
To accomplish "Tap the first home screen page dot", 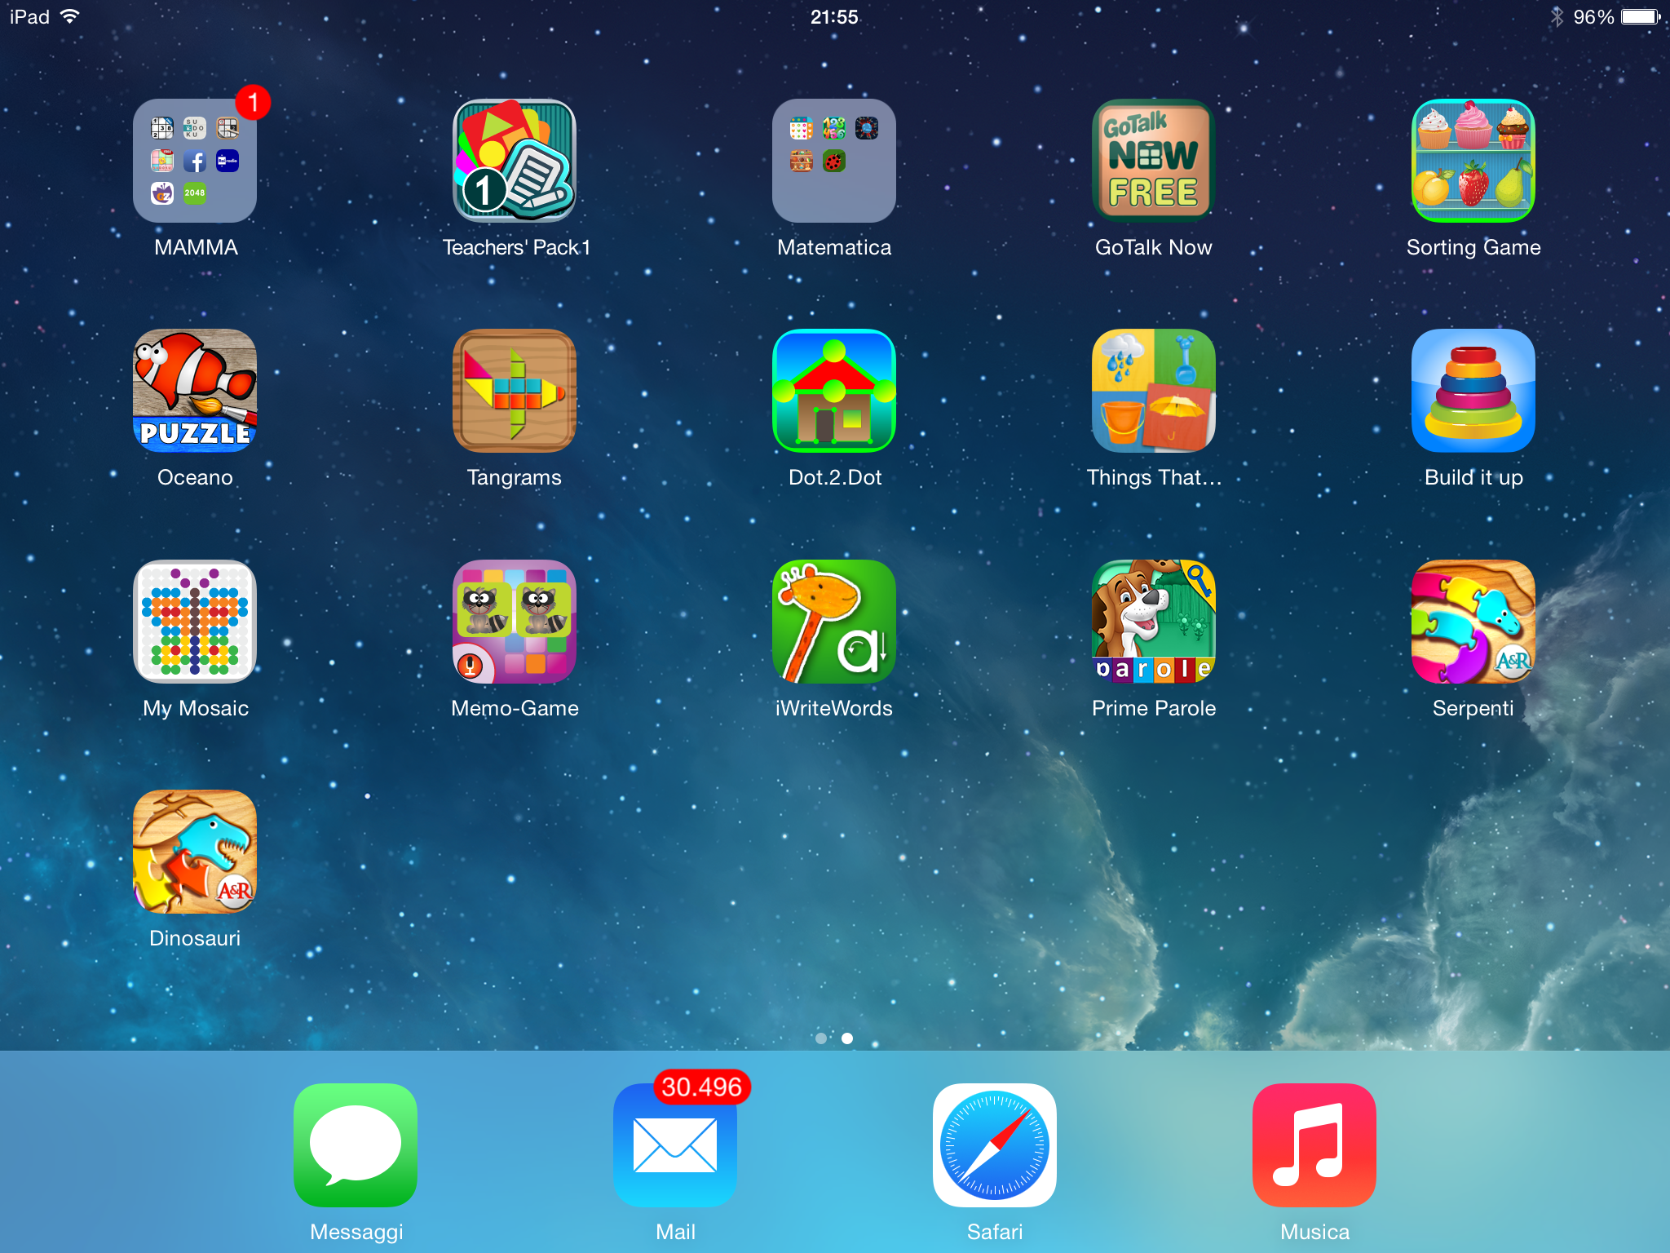I will coord(821,1038).
